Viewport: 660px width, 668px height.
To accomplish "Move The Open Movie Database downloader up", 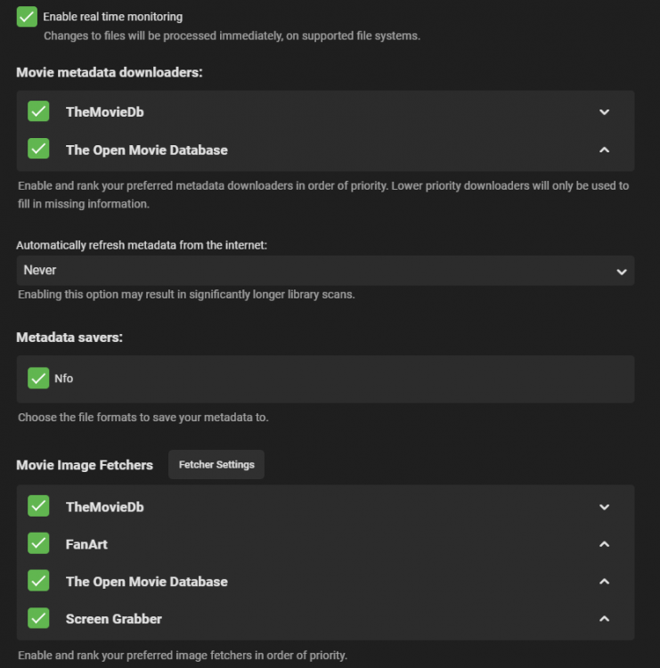I will coord(604,150).
